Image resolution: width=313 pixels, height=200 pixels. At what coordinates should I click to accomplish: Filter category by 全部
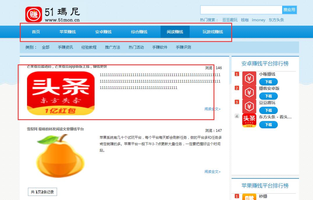pyautogui.click(x=46, y=48)
